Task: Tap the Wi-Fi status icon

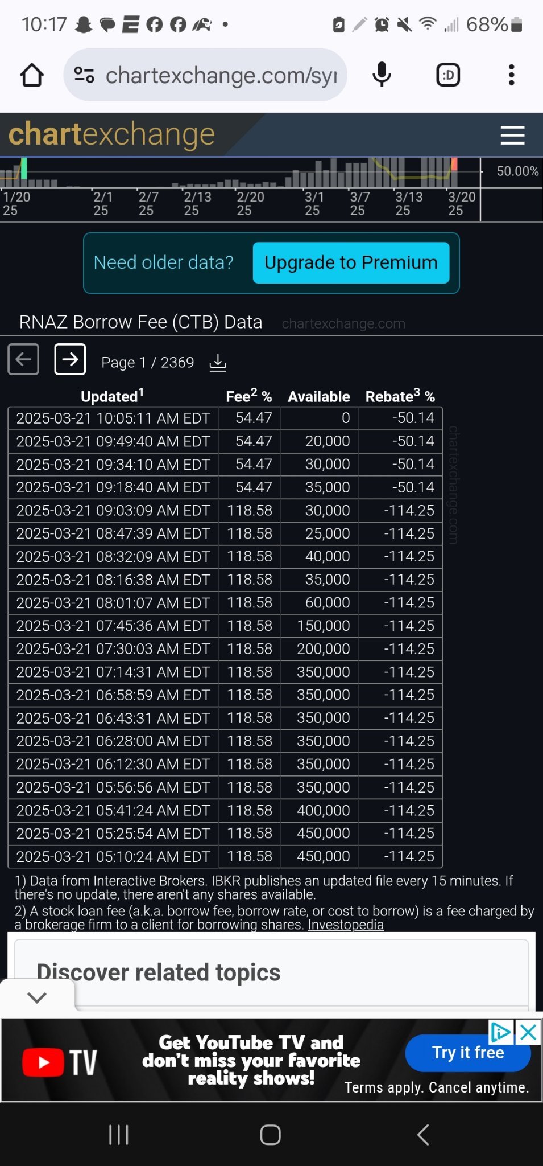Action: pos(428,24)
